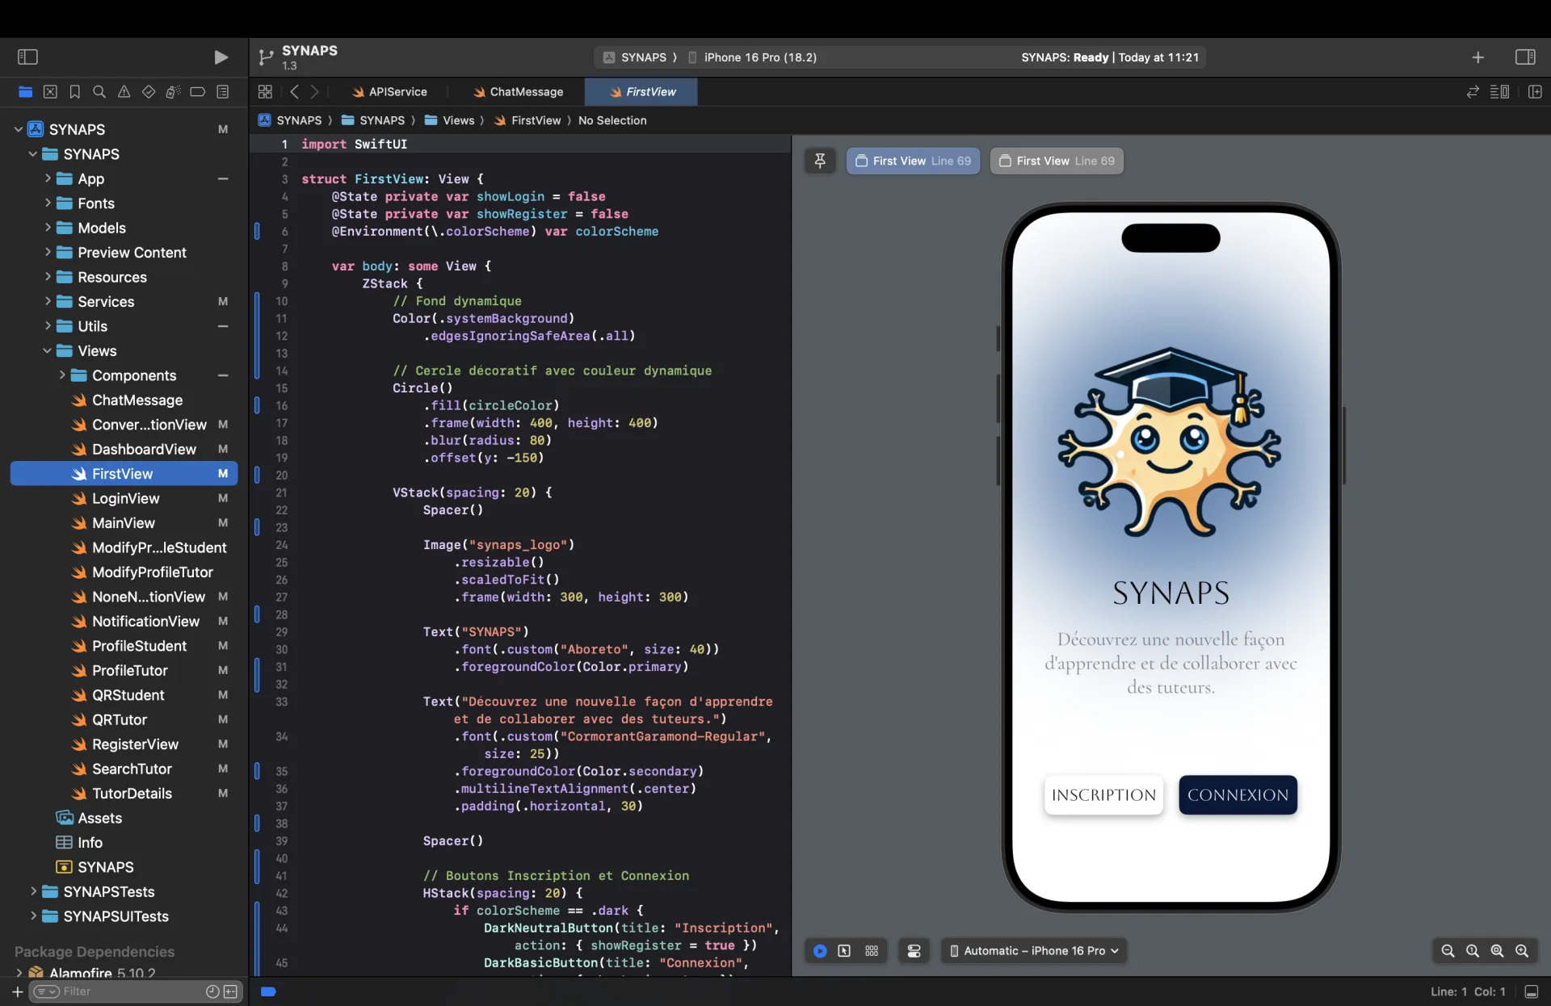Viewport: 1551px width, 1006px height.
Task: Add an editor on the right
Action: click(x=1535, y=92)
